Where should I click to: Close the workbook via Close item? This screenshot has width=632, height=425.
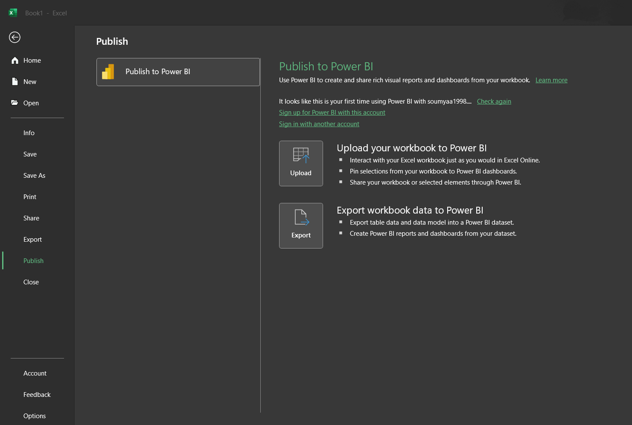click(x=37, y=282)
